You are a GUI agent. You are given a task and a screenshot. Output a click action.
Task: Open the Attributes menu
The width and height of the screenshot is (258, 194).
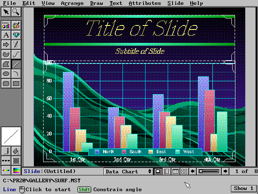(145, 3)
